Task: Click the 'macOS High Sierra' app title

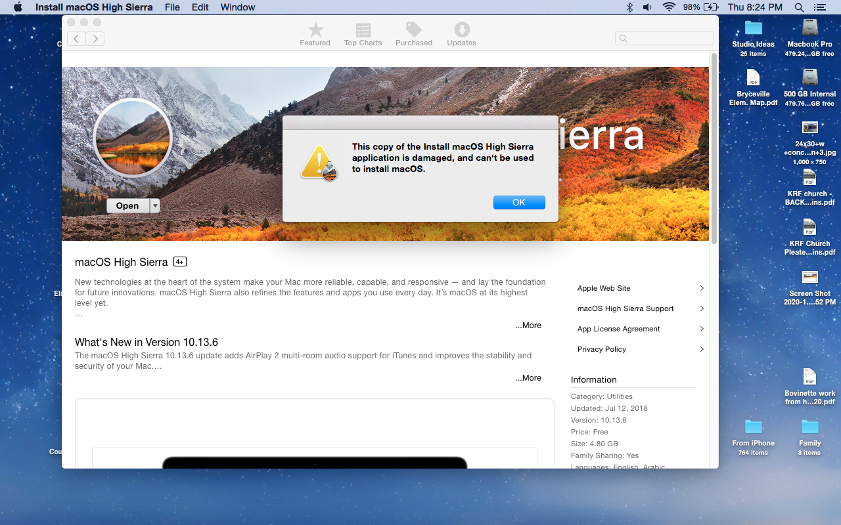Action: tap(122, 262)
